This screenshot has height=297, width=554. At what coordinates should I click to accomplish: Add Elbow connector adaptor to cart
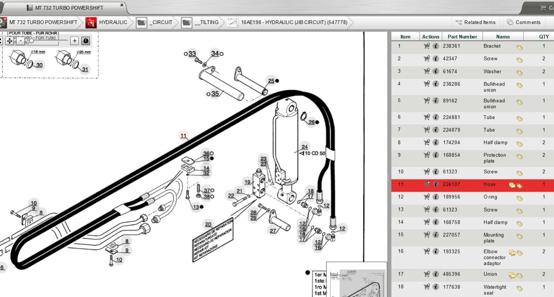[x=427, y=252]
